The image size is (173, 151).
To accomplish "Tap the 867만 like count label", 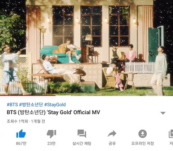I will (x=21, y=143).
